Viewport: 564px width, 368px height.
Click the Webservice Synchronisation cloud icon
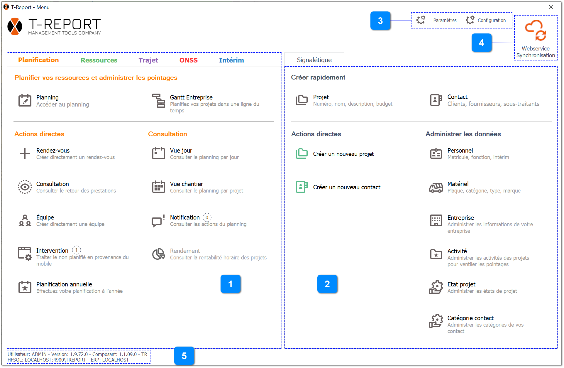pyautogui.click(x=535, y=31)
